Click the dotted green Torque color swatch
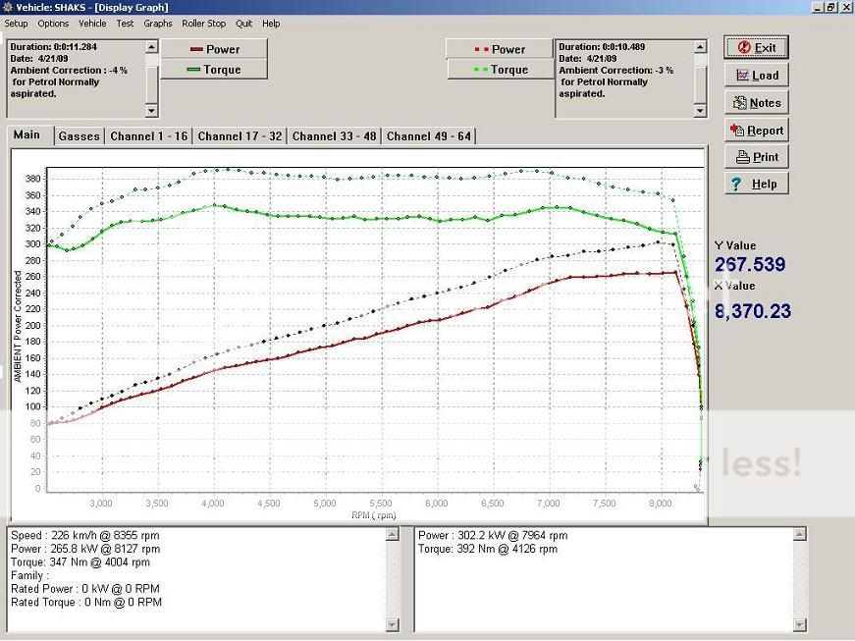Viewport: 855px width, 641px height. pyautogui.click(x=480, y=70)
